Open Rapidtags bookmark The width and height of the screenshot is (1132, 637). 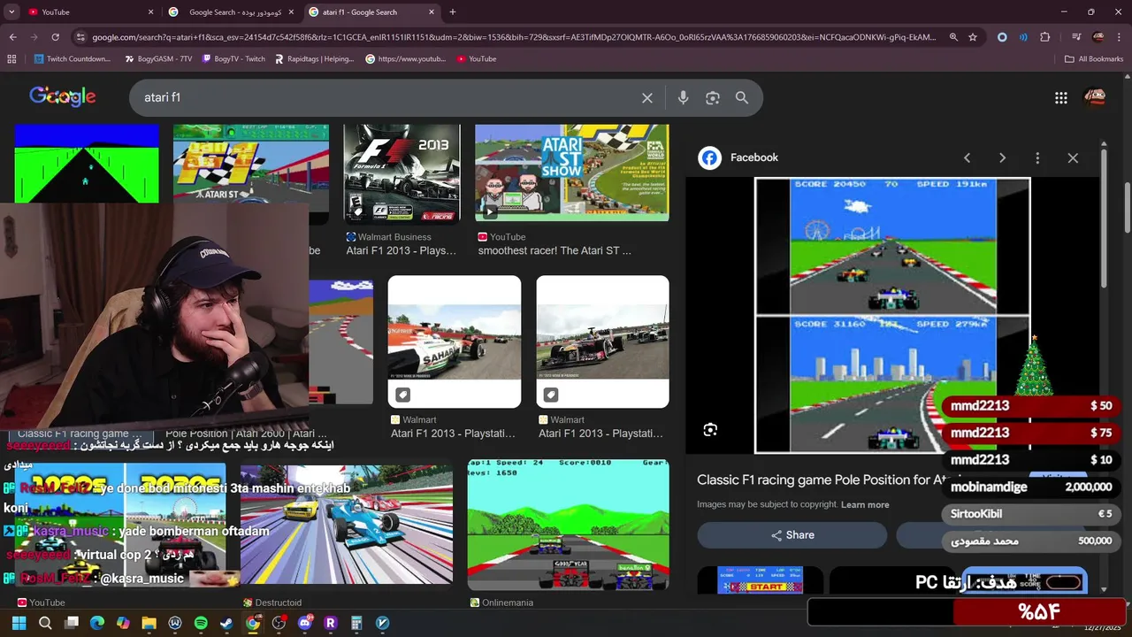pyautogui.click(x=314, y=58)
